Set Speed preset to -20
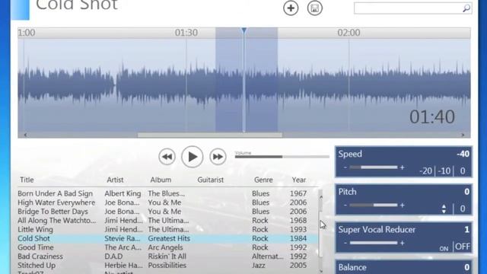 click(x=426, y=170)
